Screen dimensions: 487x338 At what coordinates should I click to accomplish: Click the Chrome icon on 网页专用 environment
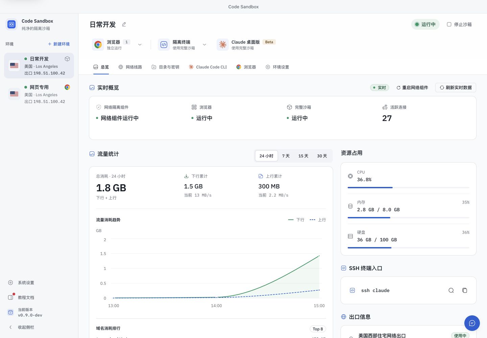pos(67,87)
